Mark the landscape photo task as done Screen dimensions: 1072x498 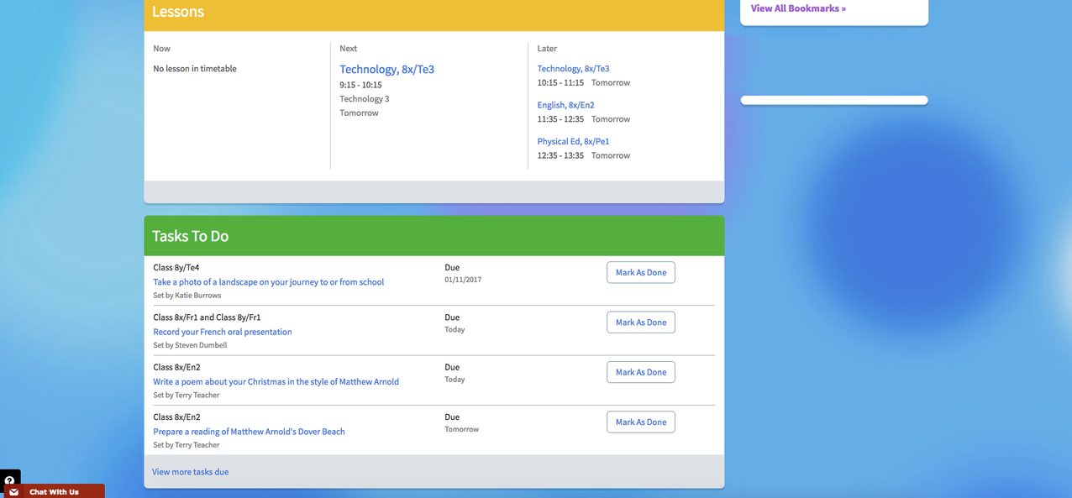tap(640, 272)
